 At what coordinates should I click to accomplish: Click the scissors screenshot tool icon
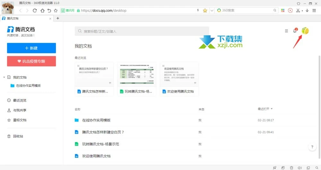point(298,11)
